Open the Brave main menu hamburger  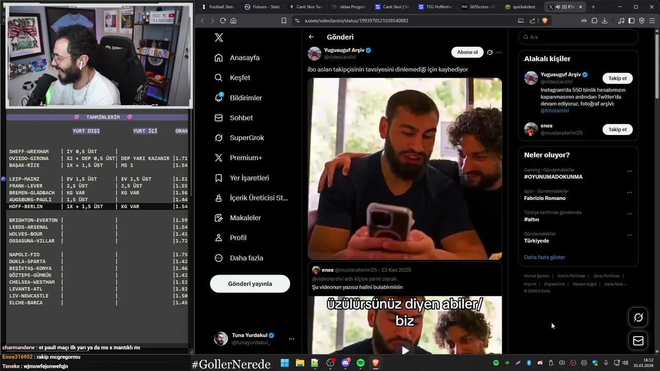[652, 21]
